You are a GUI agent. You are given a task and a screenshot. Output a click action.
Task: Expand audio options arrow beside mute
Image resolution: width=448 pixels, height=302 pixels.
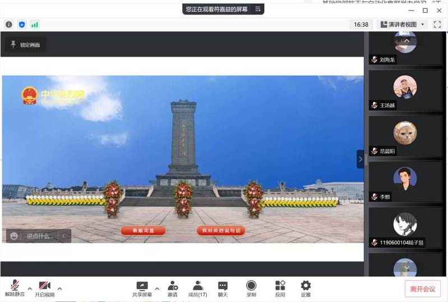tap(30, 289)
